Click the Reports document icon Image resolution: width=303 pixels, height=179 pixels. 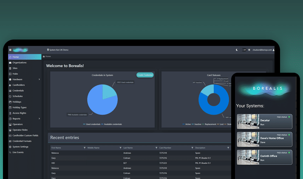10,119
